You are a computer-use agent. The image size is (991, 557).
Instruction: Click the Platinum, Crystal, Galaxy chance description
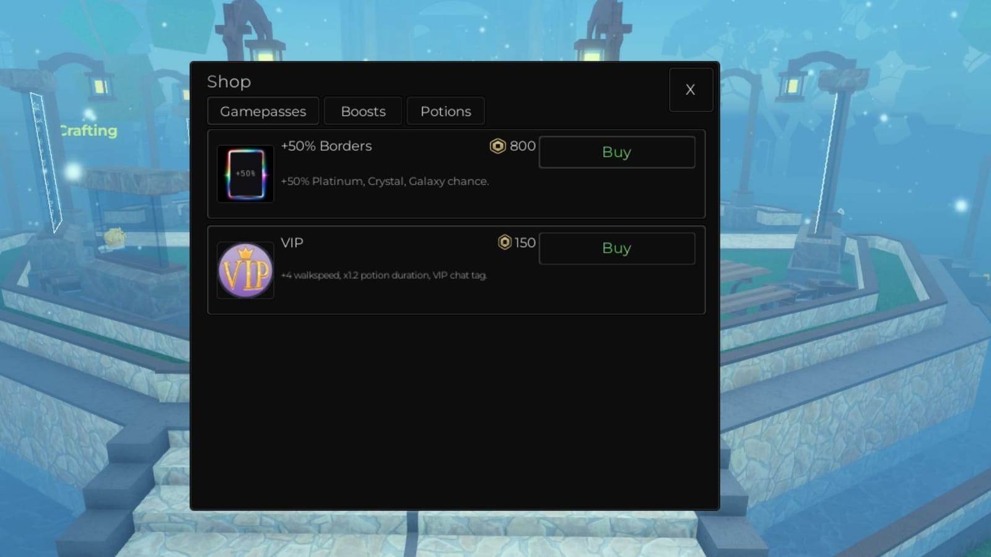coord(385,181)
